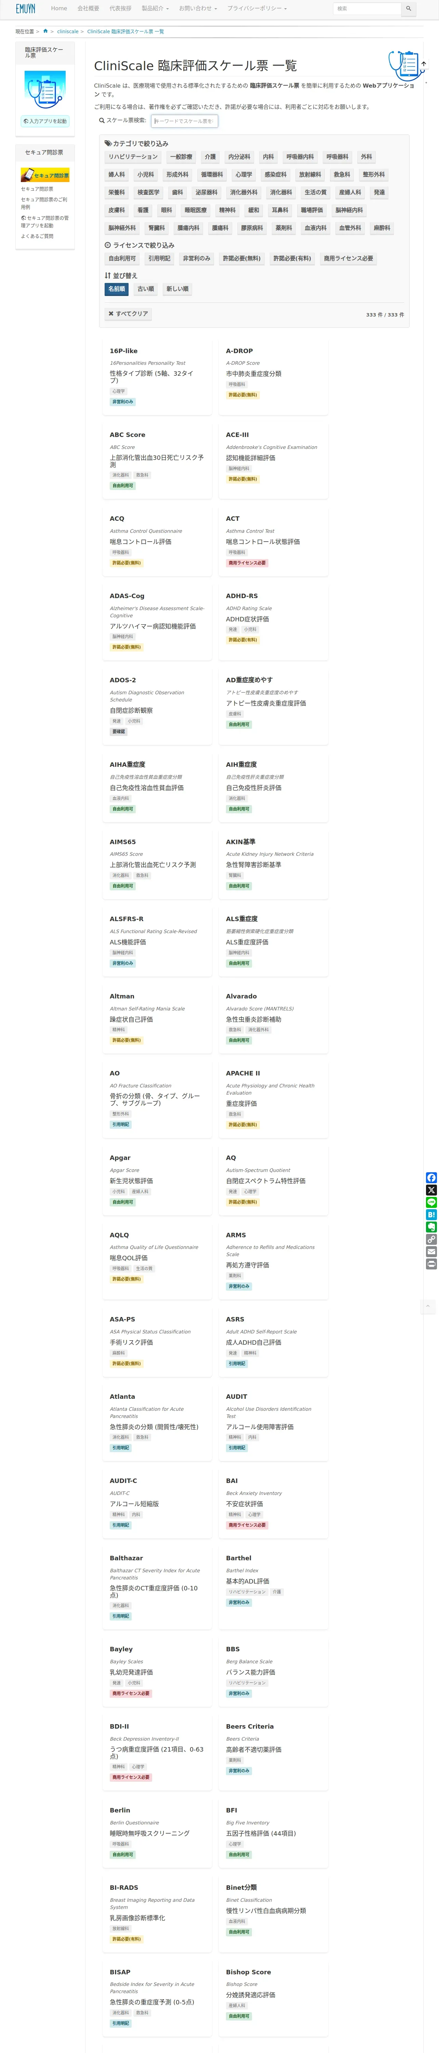Toggle the 麻酔科 filter in the category panel
The width and height of the screenshot is (439, 2053).
point(382,228)
